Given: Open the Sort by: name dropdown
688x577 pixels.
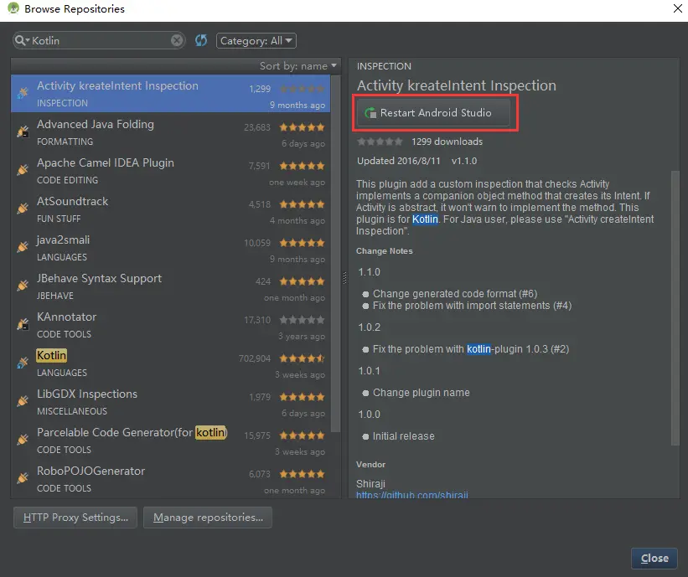Looking at the screenshot, I should (298, 66).
